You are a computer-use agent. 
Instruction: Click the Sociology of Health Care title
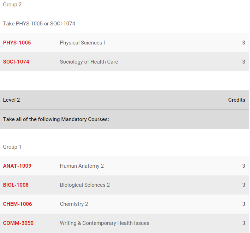tap(89, 62)
